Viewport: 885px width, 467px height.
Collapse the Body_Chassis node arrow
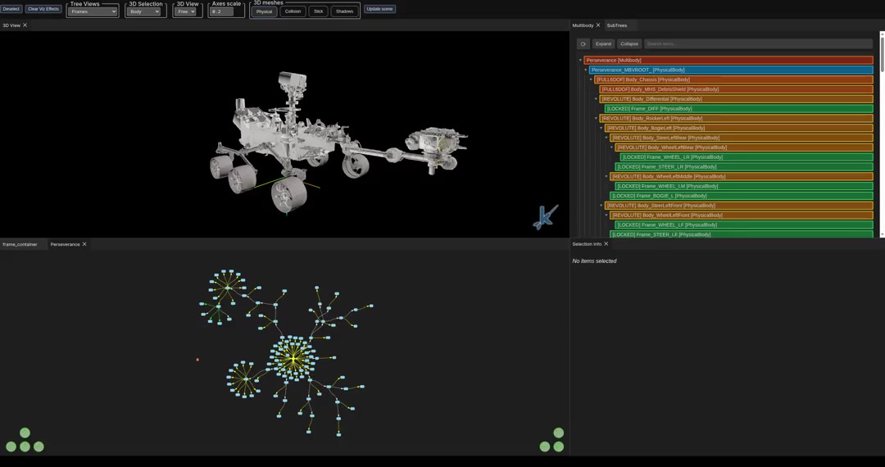click(x=591, y=79)
